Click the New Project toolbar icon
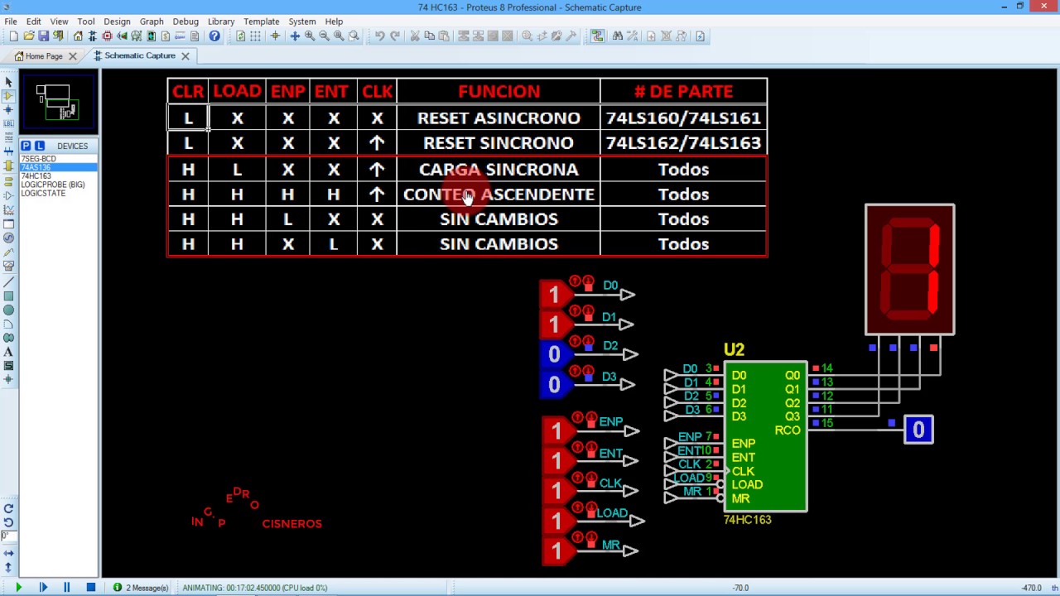The height and width of the screenshot is (596, 1060). [13, 36]
